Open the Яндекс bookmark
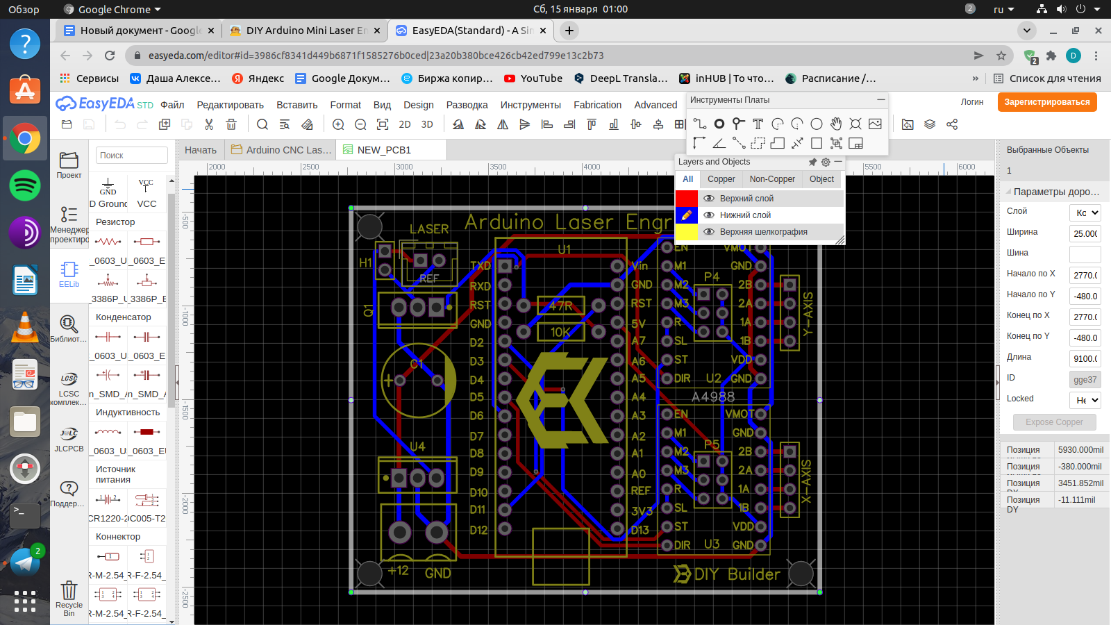Image resolution: width=1111 pixels, height=625 pixels. pyautogui.click(x=258, y=78)
